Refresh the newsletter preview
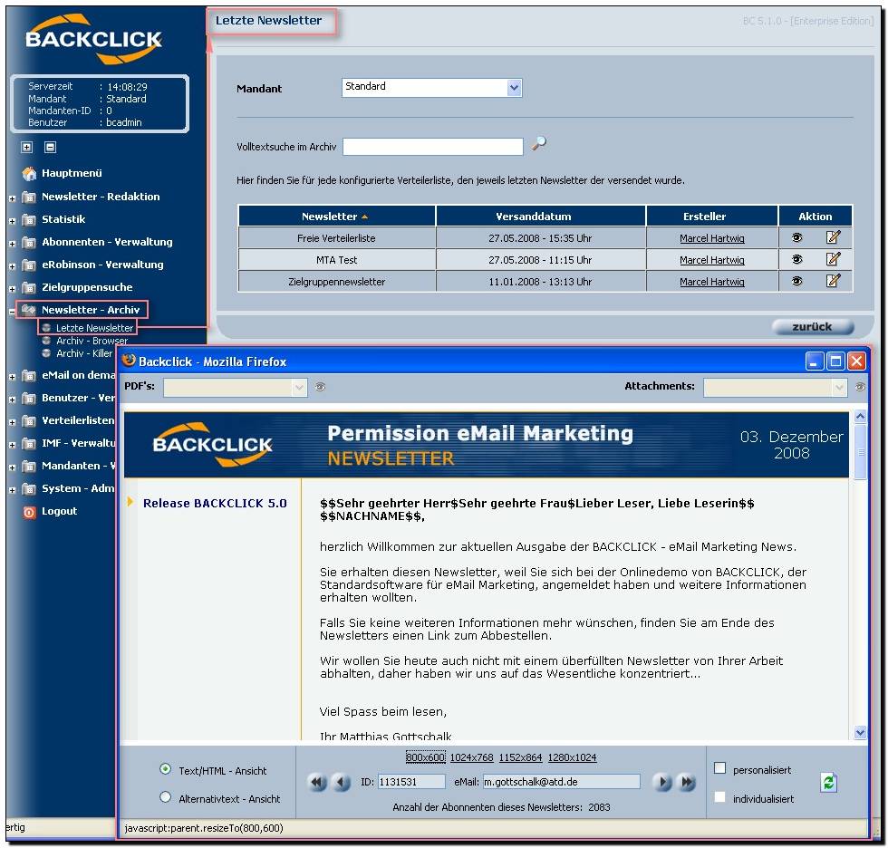The height and width of the screenshot is (848, 888). tap(828, 783)
